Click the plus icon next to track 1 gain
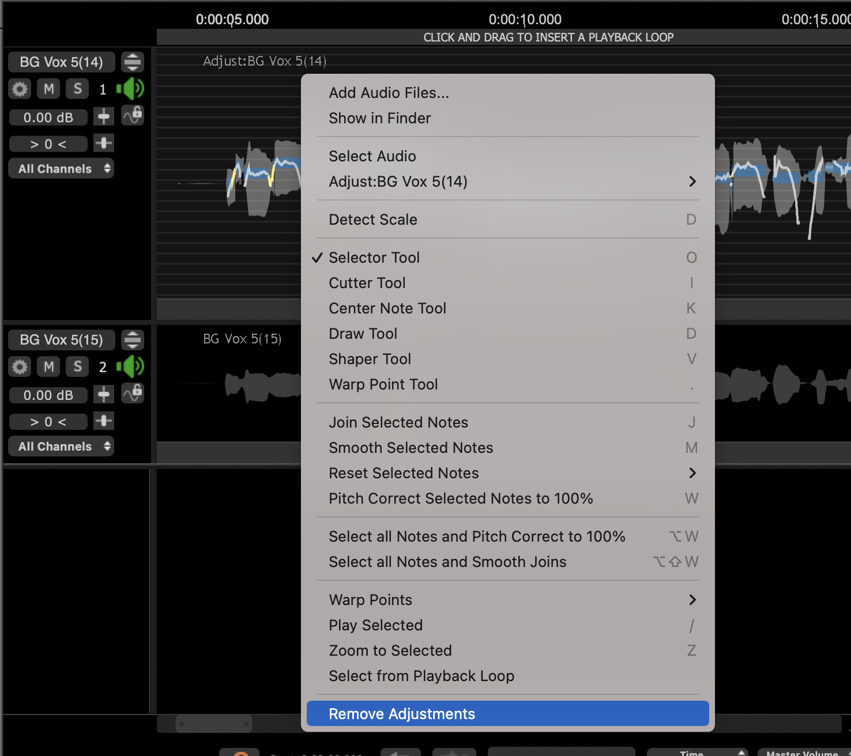Screen dimensions: 851x756 click(104, 117)
